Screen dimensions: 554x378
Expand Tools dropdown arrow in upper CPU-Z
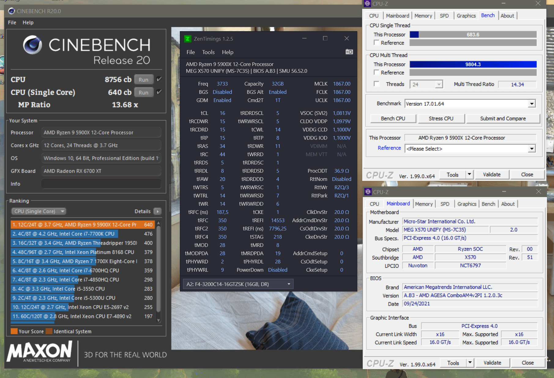click(x=470, y=174)
